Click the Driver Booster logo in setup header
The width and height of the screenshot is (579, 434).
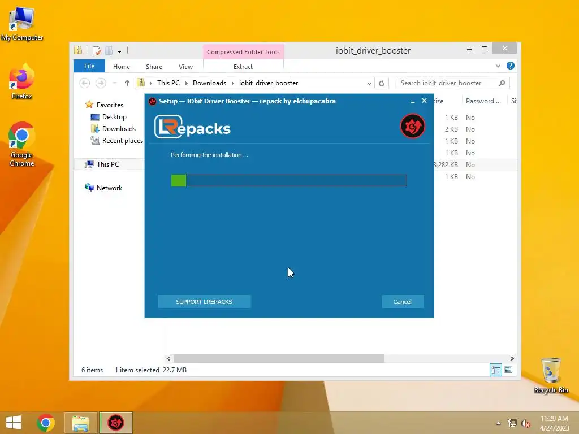click(x=412, y=126)
